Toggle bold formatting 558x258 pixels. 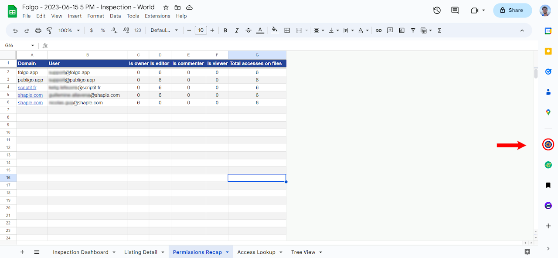(225, 31)
